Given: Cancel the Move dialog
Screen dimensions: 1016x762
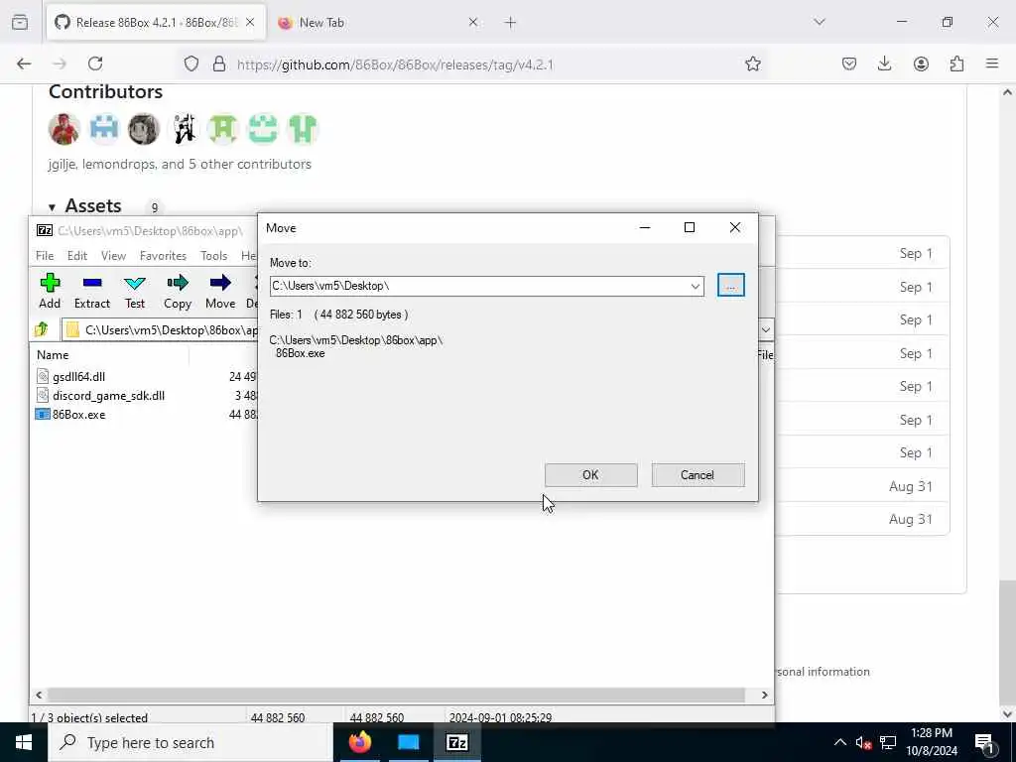Looking at the screenshot, I should click(698, 475).
